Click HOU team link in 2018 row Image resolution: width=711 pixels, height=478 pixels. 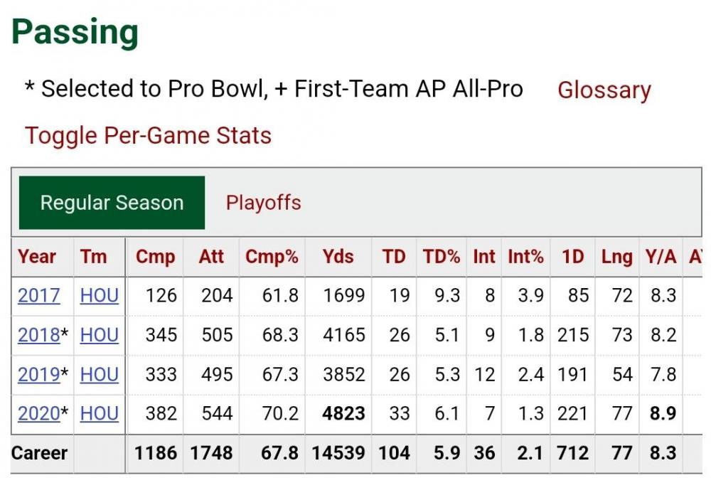point(99,335)
